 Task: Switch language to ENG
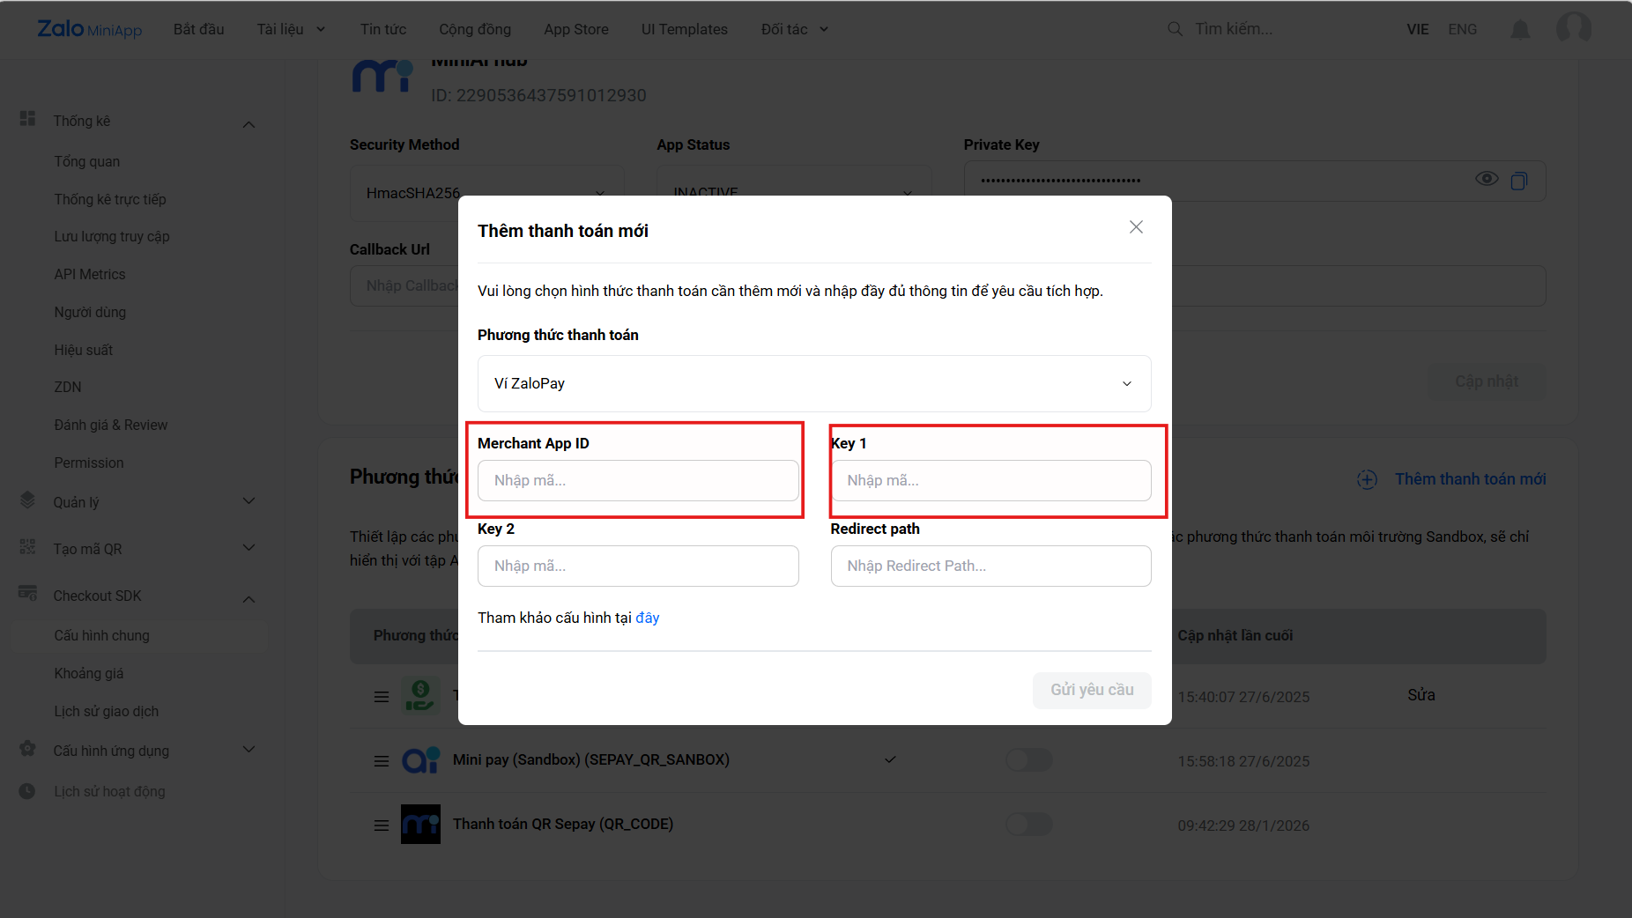click(1462, 29)
